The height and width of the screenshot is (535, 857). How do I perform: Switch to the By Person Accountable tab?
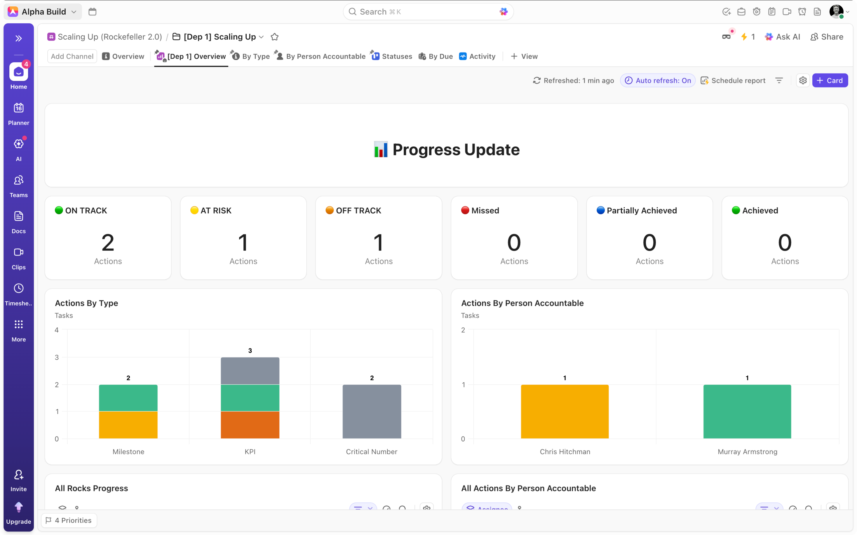pyautogui.click(x=325, y=56)
